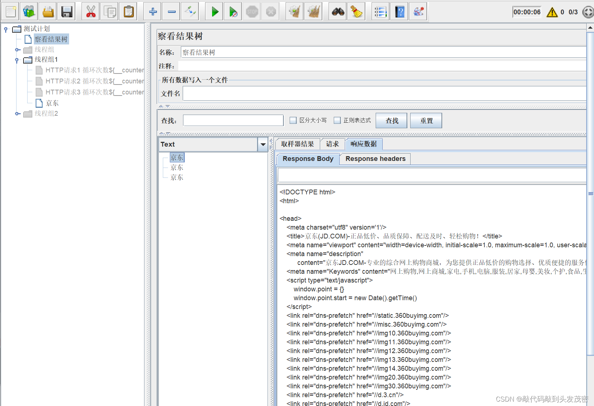Open the Text renderer dropdown

[x=263, y=144]
